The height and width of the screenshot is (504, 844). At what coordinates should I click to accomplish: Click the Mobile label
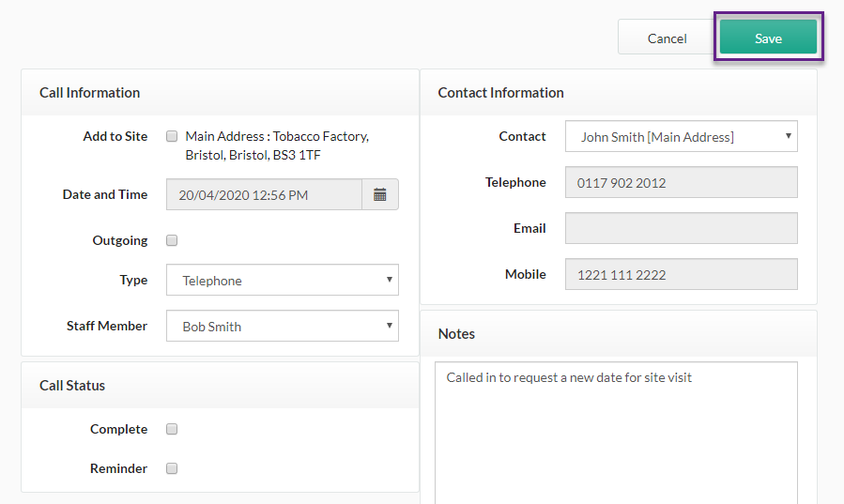pos(526,274)
